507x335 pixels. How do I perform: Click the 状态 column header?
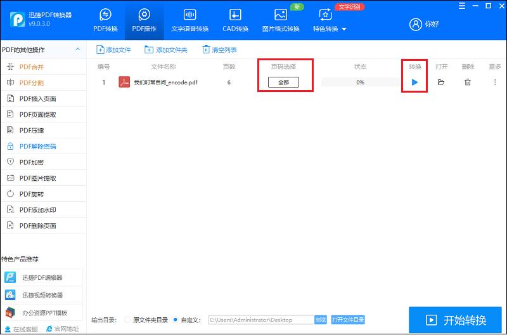(360, 67)
